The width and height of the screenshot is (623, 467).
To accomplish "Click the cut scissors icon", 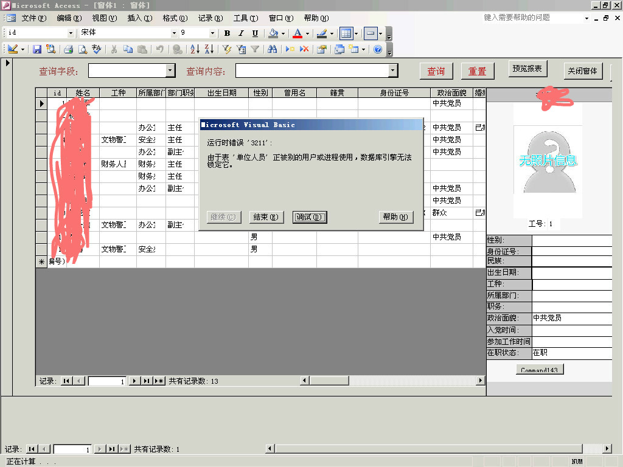I will pos(114,49).
